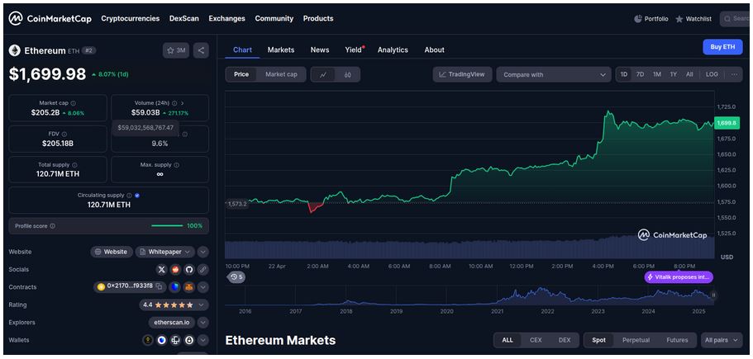
Task: Open the chain link socials icon
Action: pos(203,269)
